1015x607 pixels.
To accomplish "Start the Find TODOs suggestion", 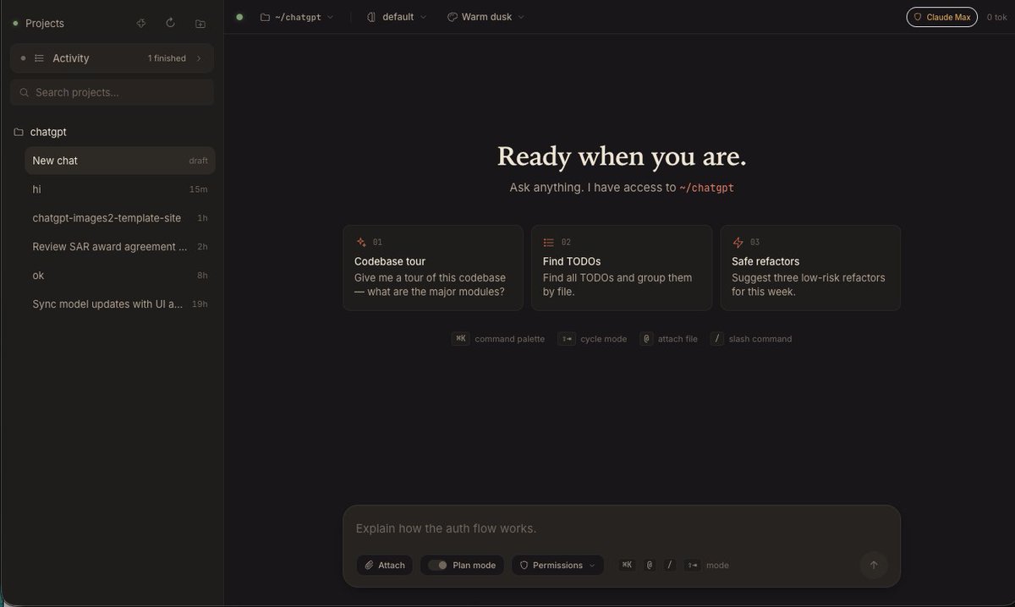I will (622, 268).
